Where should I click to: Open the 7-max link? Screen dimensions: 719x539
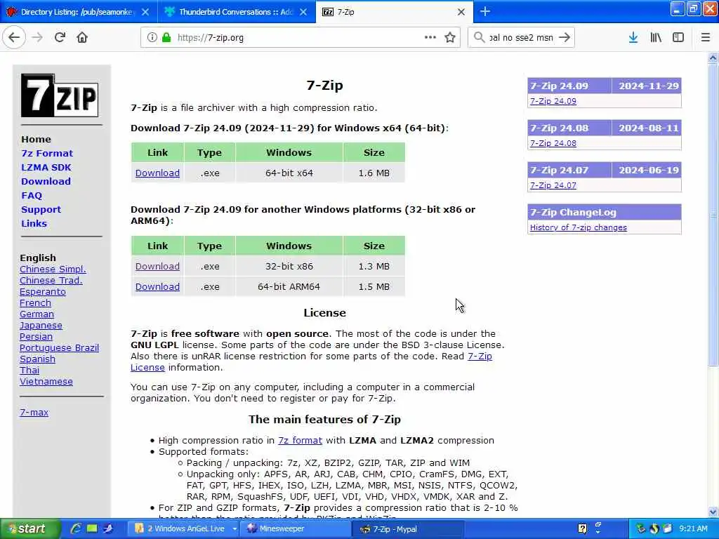point(34,412)
